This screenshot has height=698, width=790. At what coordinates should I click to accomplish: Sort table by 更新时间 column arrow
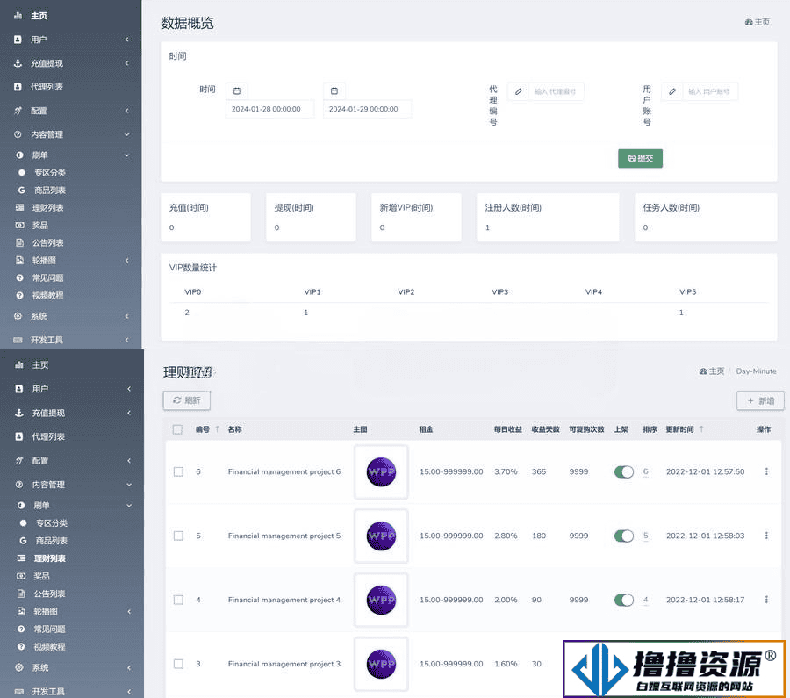point(701,428)
